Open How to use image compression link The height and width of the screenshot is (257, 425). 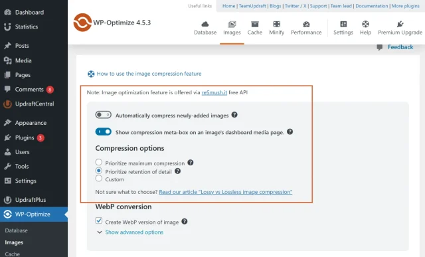149,74
